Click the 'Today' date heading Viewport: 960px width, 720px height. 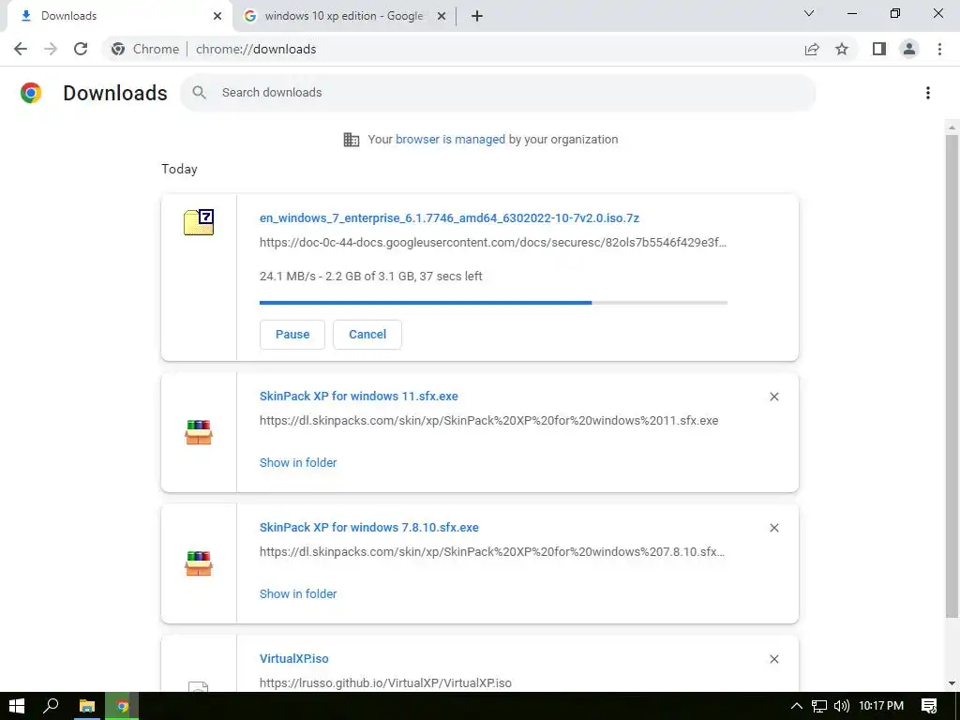tap(179, 169)
